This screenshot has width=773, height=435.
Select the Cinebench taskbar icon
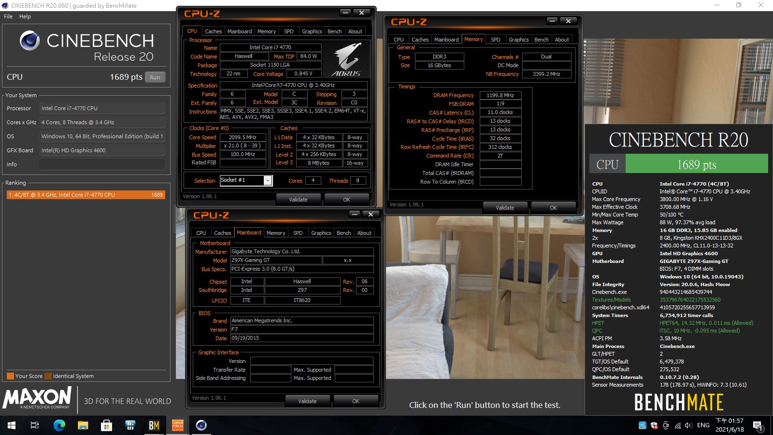201,425
